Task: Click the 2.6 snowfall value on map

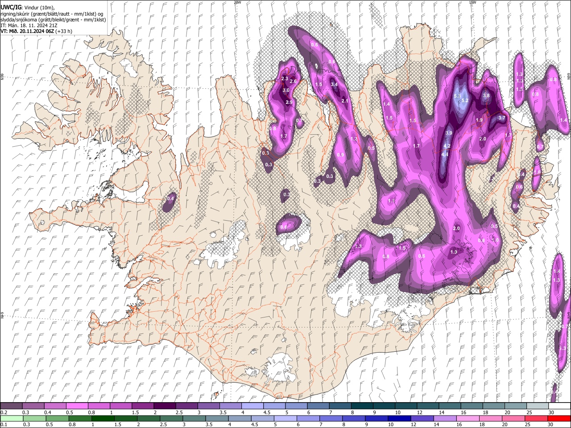Action: click(x=293, y=81)
